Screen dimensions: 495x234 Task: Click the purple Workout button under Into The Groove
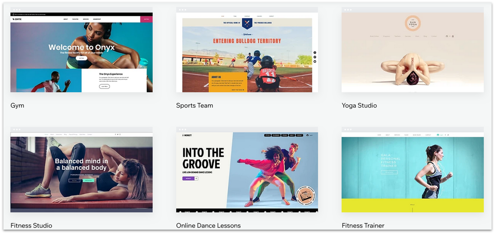pyautogui.click(x=189, y=178)
